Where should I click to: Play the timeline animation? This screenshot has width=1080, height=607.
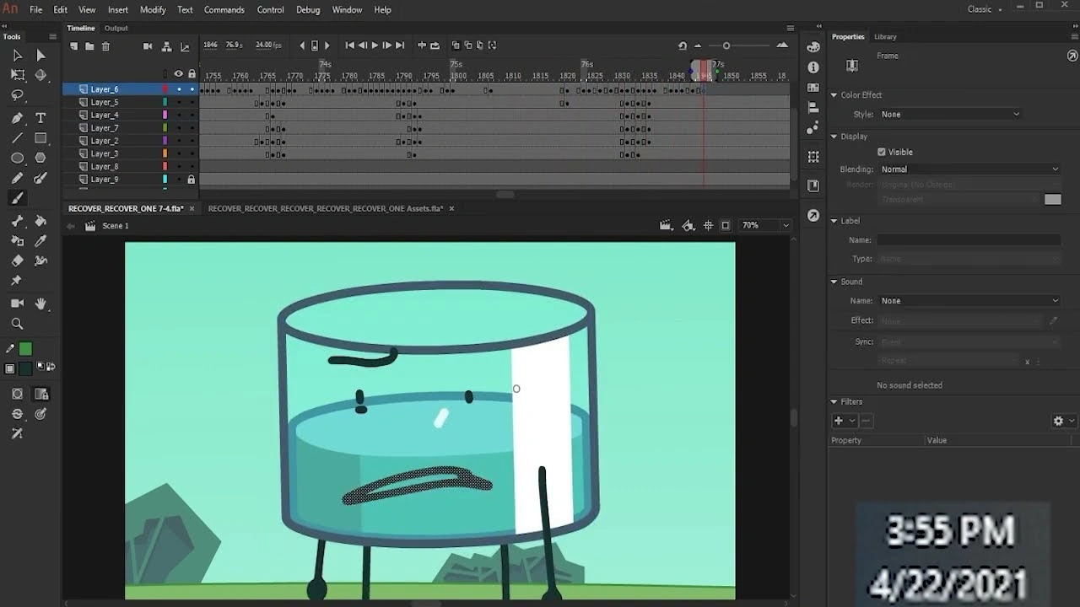click(x=375, y=46)
